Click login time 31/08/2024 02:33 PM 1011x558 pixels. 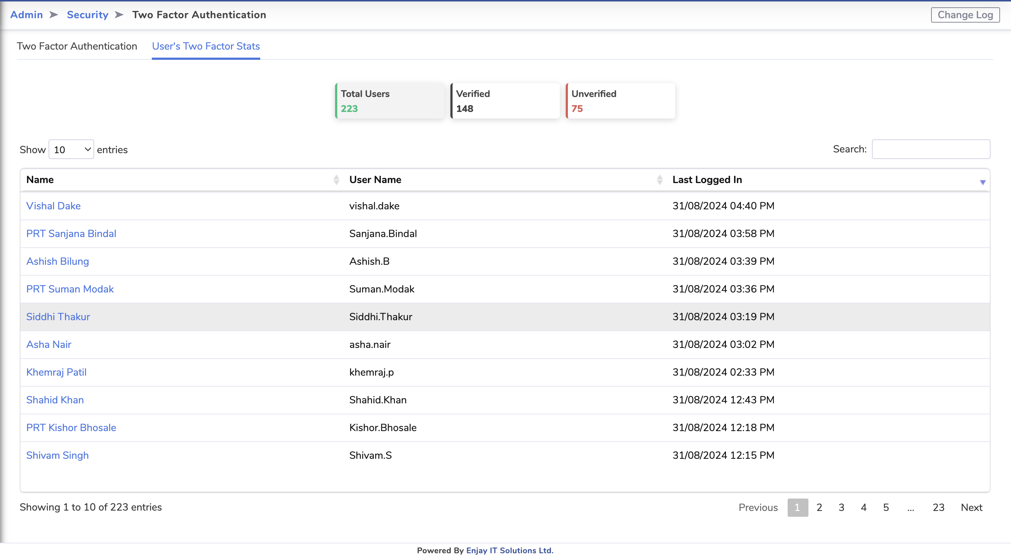pyautogui.click(x=723, y=372)
